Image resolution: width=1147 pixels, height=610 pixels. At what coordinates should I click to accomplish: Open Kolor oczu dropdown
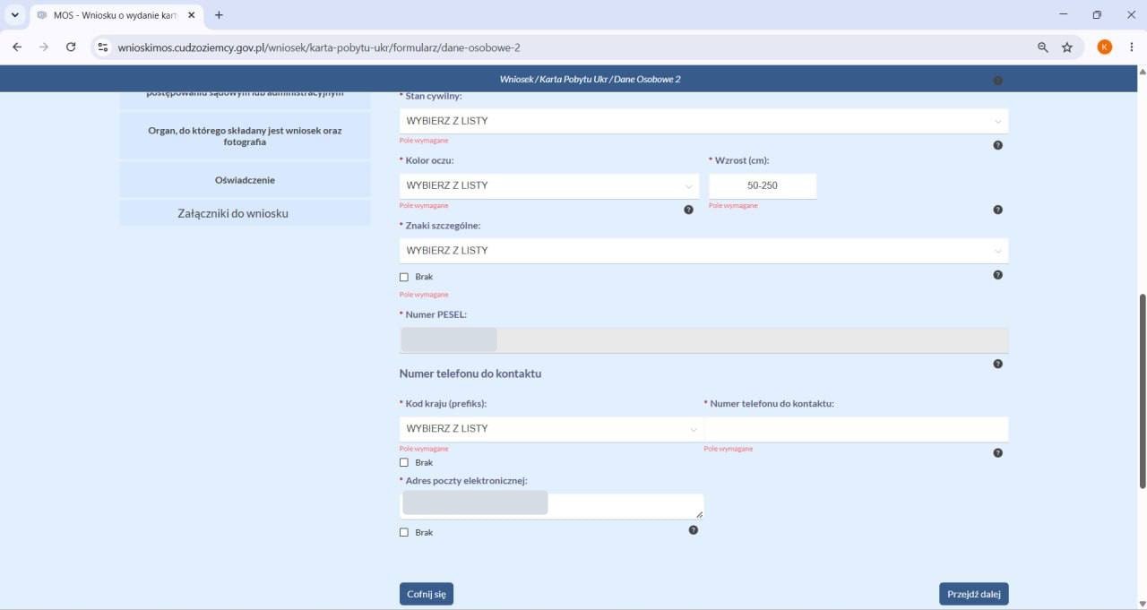coord(549,186)
